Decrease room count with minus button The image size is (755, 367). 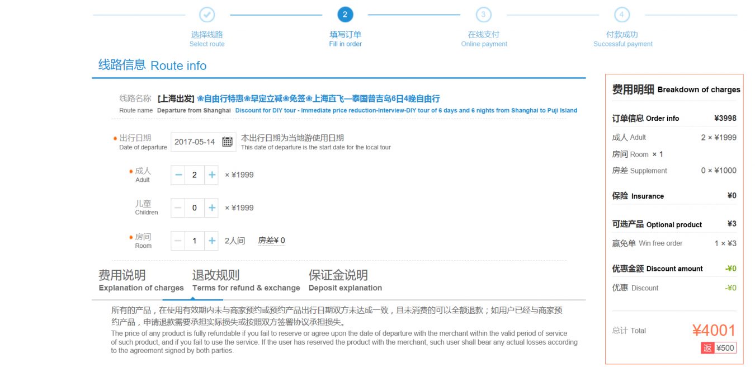178,241
